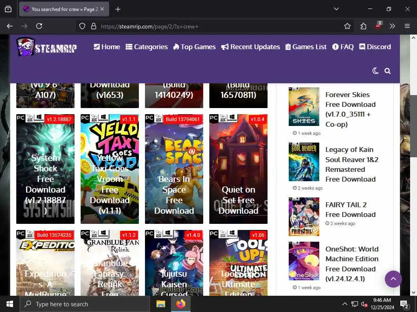The width and height of the screenshot is (417, 312).
Task: Click the Type here to search box
Action: click(x=85, y=304)
